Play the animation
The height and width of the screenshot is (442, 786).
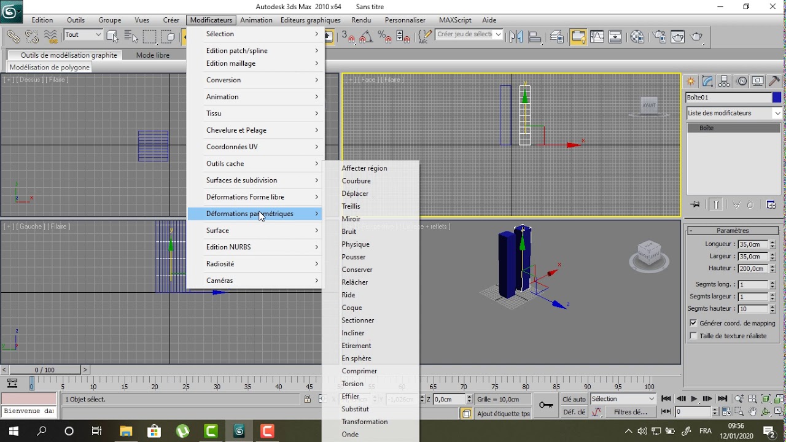(694, 399)
